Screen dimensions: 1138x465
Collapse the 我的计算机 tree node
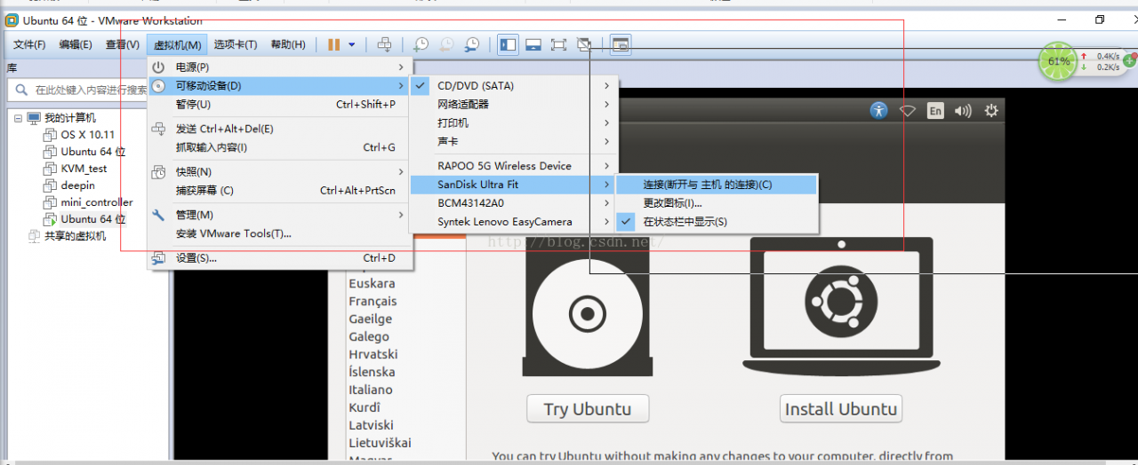pyautogui.click(x=18, y=118)
